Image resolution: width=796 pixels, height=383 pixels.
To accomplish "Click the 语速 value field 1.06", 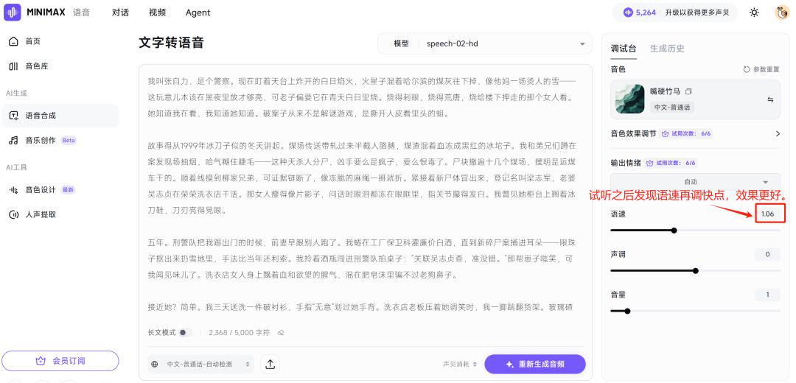I will (767, 214).
